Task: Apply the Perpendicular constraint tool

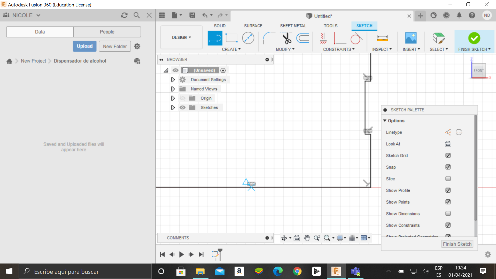Action: point(340,38)
